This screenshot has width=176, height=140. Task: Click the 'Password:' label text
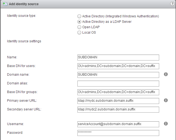pyautogui.click(x=15, y=133)
